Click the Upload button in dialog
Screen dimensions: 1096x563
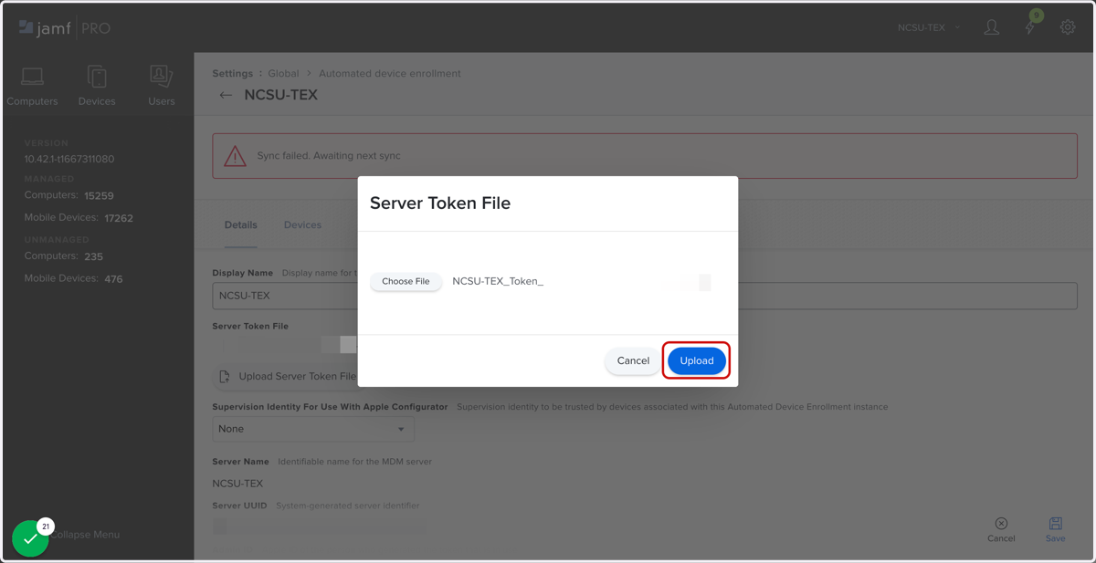tap(697, 360)
